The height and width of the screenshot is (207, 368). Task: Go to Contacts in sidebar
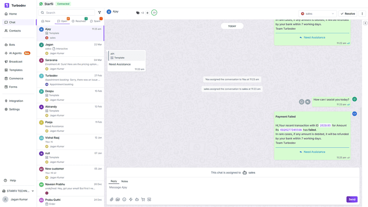tap(13, 31)
